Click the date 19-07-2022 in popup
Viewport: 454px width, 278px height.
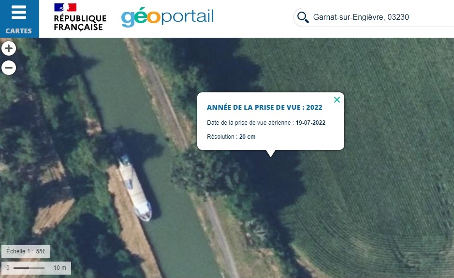(310, 123)
